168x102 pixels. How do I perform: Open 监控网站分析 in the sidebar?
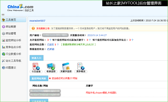14,40
